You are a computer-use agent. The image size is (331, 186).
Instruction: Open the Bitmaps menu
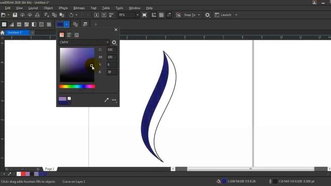(x=79, y=8)
